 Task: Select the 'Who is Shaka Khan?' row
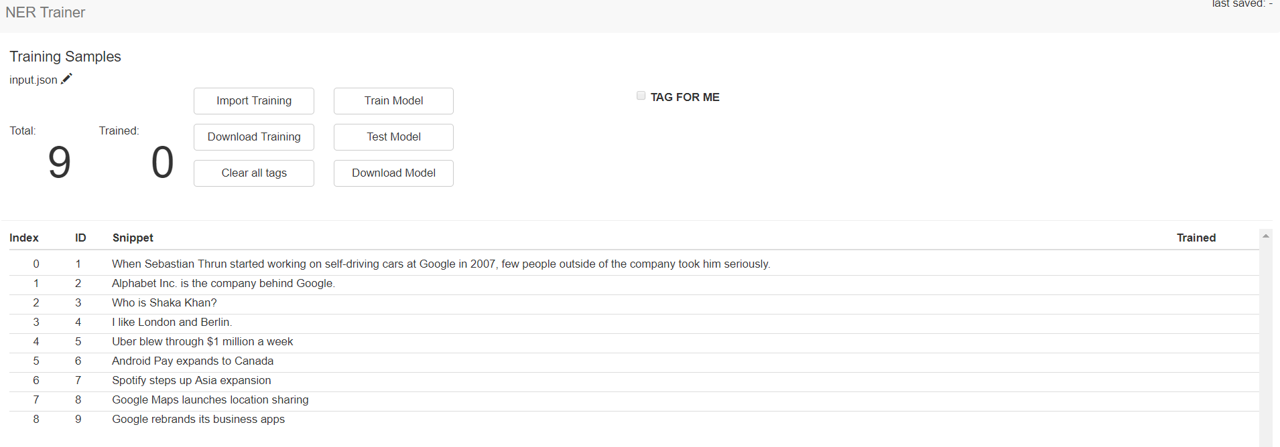[634, 303]
